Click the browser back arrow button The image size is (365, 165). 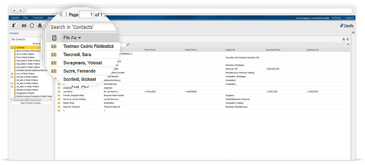point(14,11)
